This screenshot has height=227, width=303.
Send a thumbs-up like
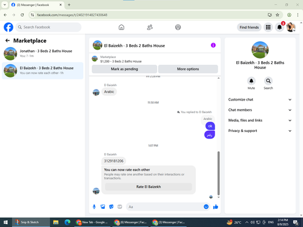(x=216, y=206)
